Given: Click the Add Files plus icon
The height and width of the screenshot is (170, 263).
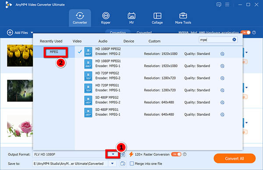Looking at the screenshot, I should pos(10,32).
